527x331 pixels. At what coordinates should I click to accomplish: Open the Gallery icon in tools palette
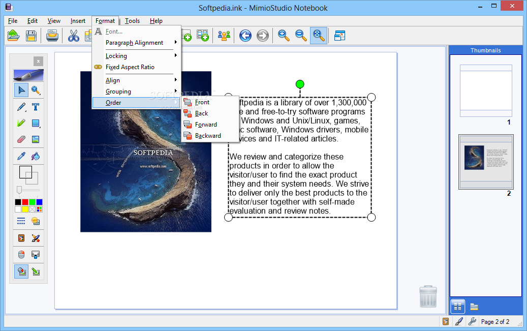point(21,238)
